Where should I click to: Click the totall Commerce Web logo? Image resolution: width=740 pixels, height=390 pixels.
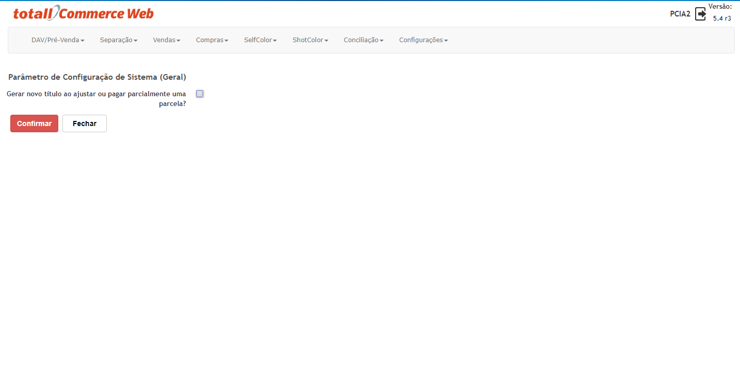click(84, 13)
